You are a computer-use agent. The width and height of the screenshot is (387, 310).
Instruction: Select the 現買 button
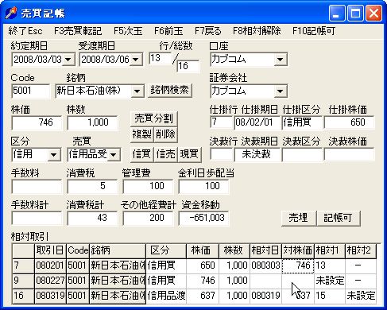tap(189, 154)
